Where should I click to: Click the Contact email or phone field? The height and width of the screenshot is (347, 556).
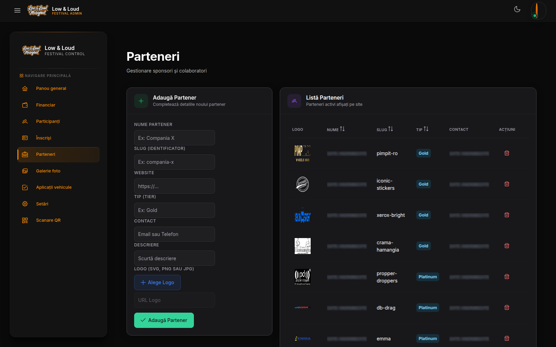tap(174, 234)
